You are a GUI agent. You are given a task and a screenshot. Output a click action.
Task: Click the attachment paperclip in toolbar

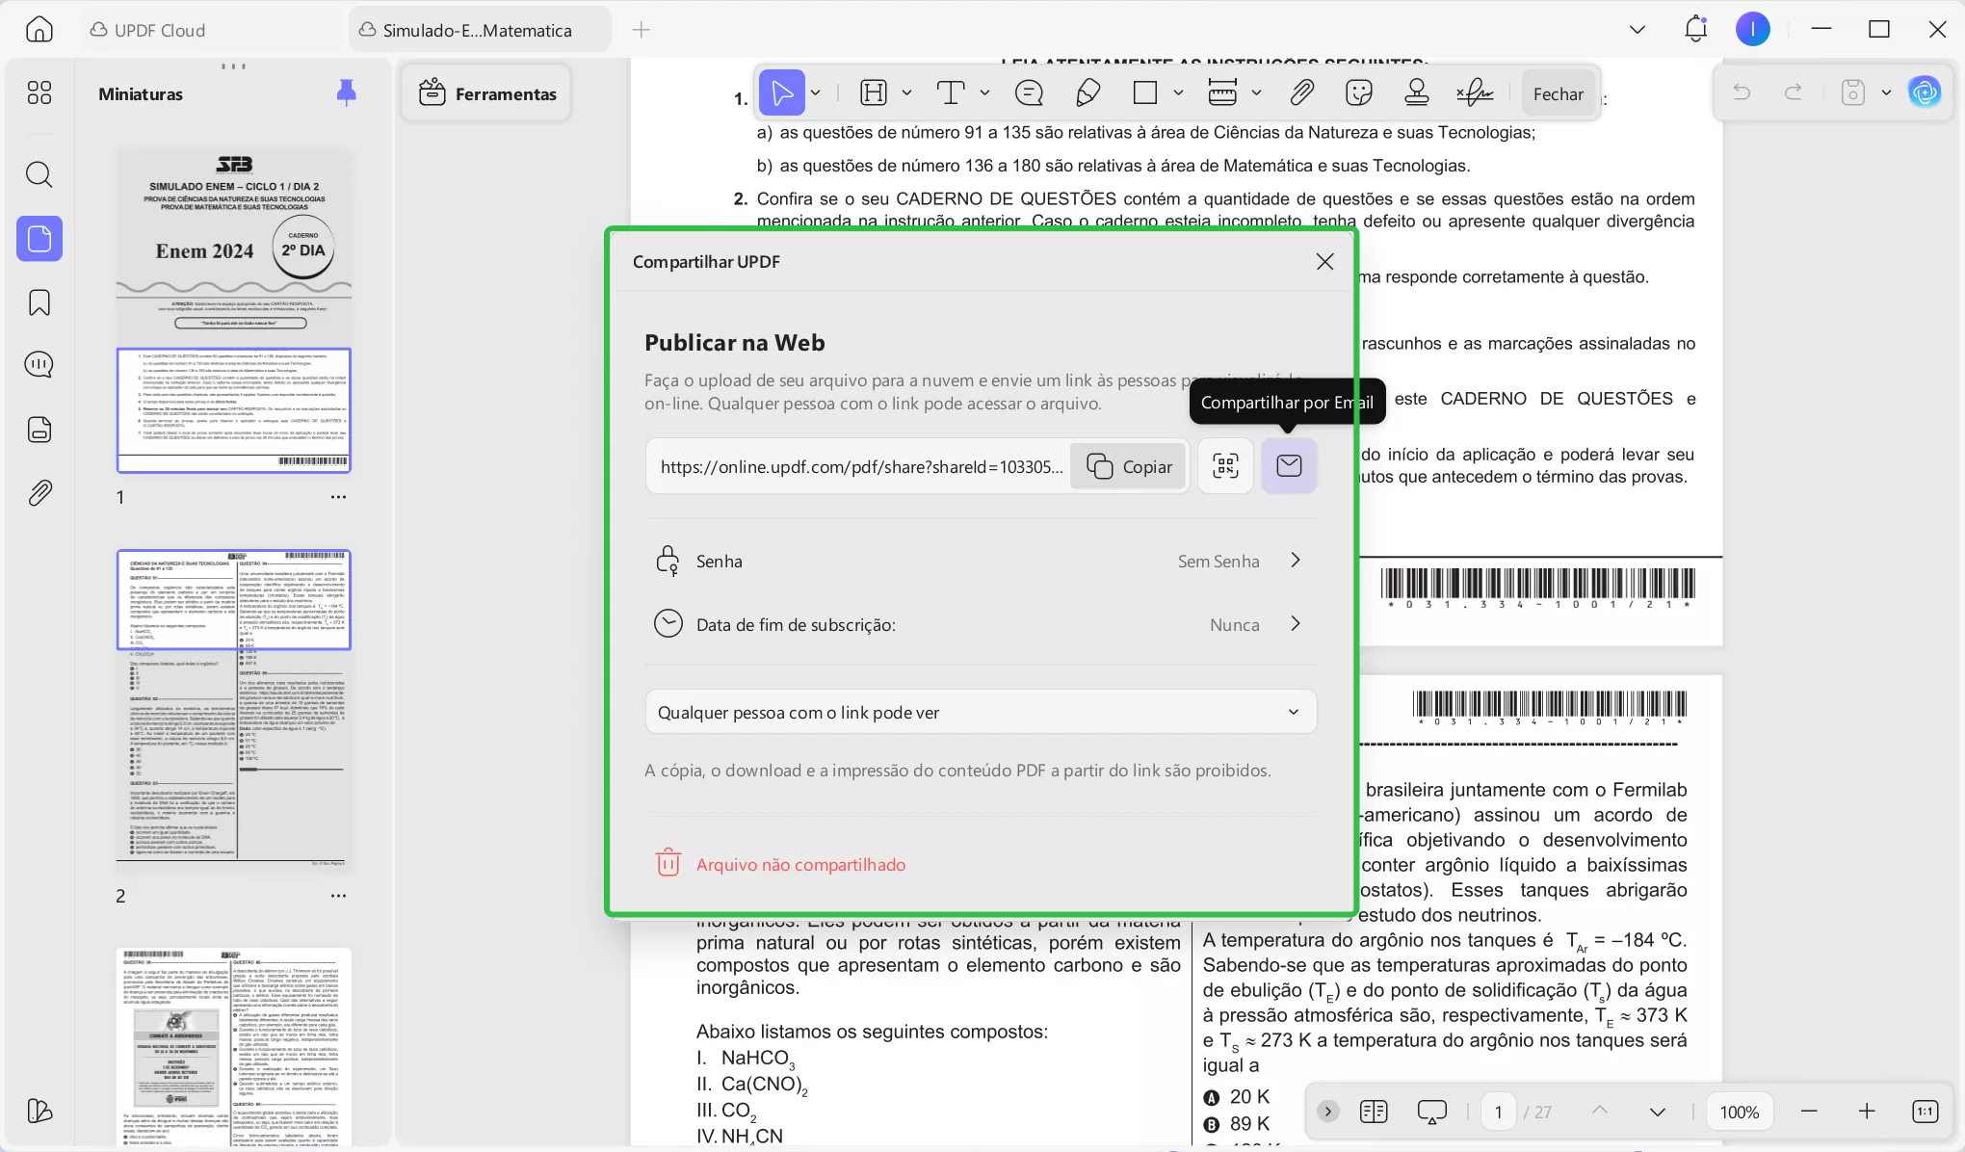coord(1301,92)
